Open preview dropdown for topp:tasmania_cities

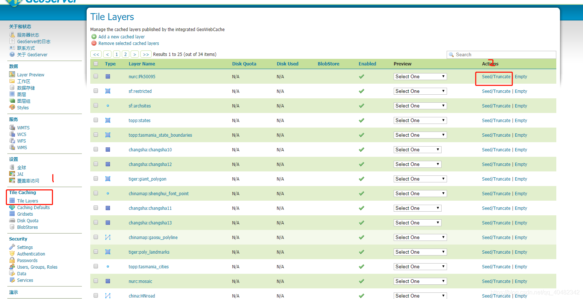[x=420, y=266]
